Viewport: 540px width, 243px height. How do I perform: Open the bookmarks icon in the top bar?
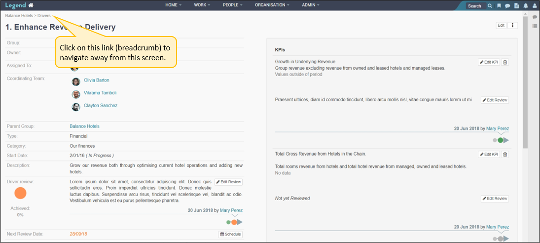(x=499, y=6)
